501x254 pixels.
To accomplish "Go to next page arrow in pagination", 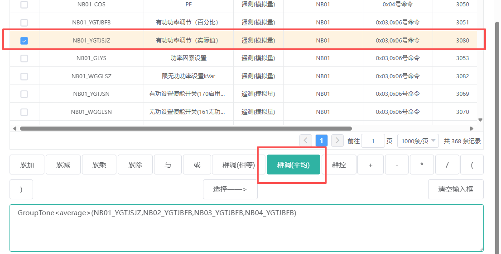I will click(337, 141).
